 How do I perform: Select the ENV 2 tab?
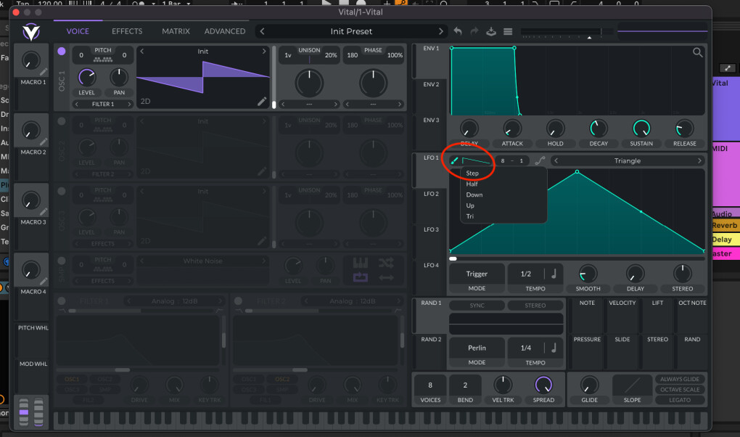pyautogui.click(x=431, y=84)
